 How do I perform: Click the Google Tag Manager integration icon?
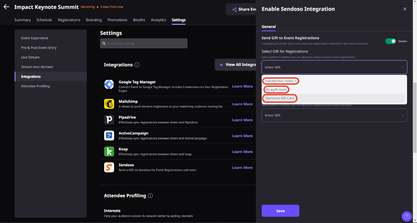point(109,84)
